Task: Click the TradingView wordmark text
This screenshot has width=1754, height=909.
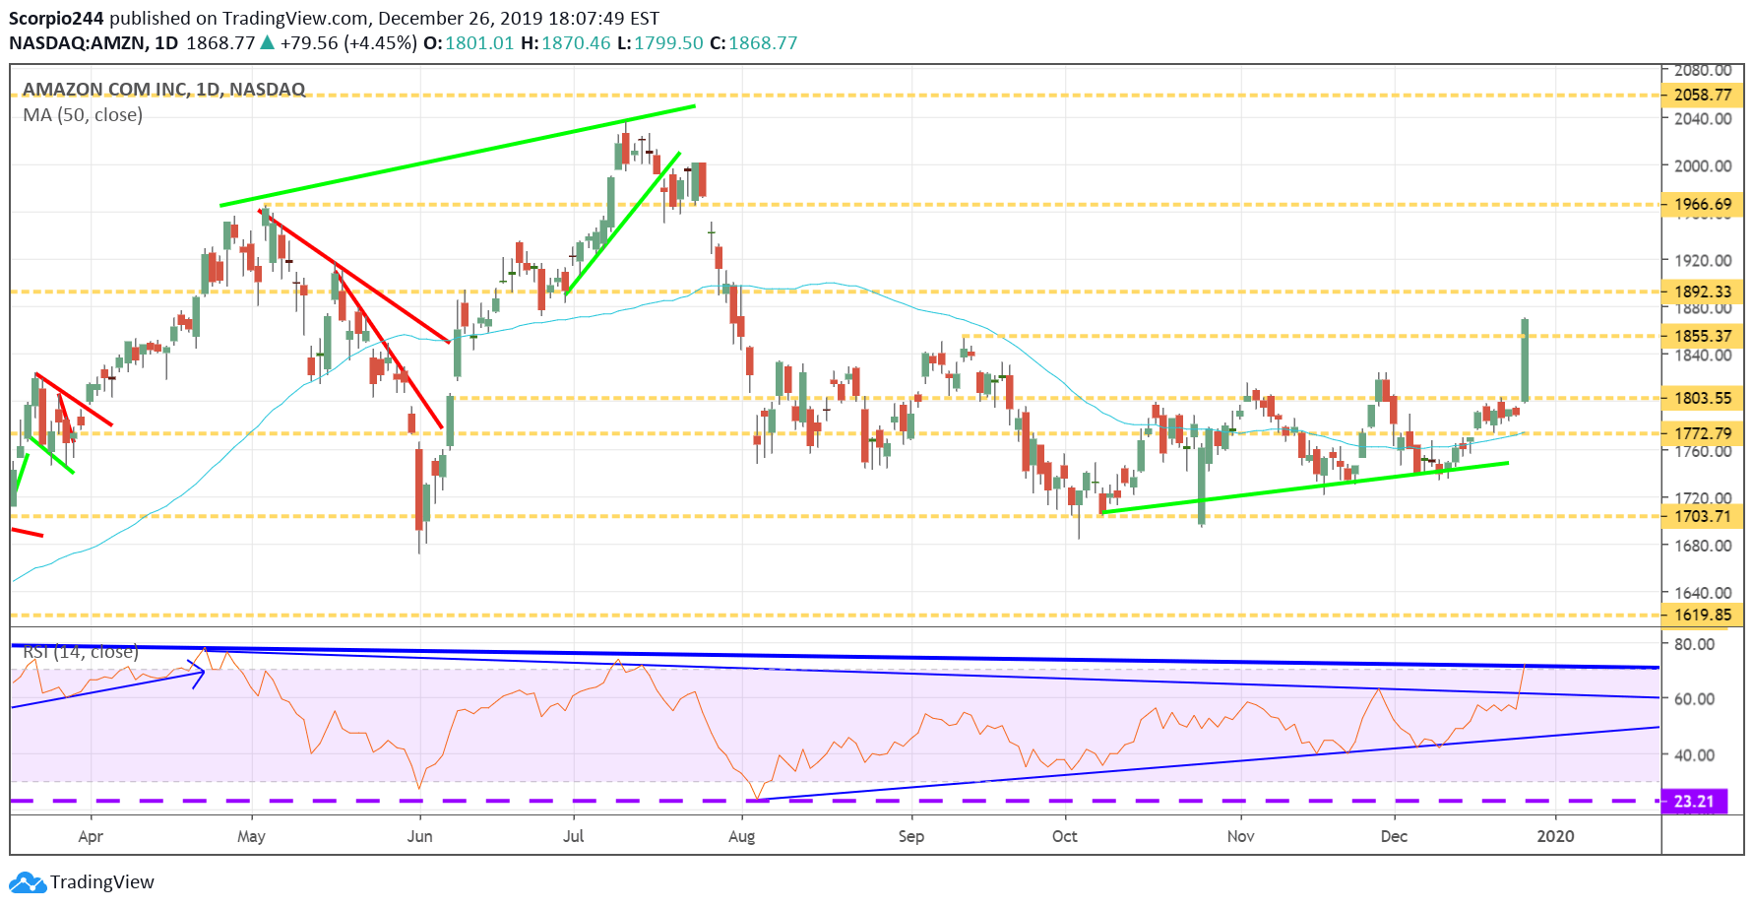Action: [x=102, y=882]
